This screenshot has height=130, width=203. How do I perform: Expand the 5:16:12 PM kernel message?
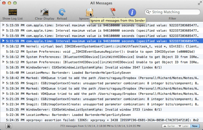[3, 46]
